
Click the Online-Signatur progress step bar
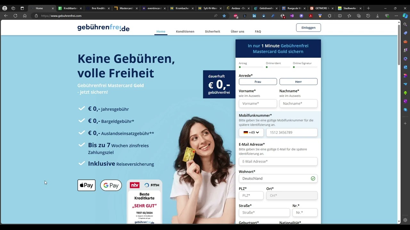point(305,67)
